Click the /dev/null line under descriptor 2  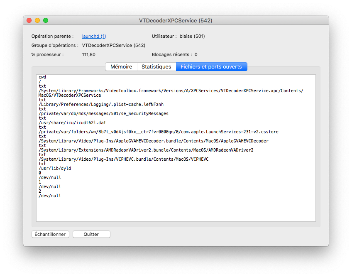point(50,196)
